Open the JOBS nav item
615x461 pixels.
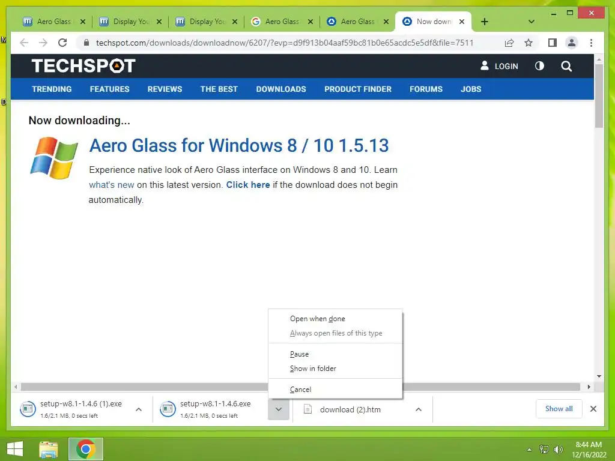click(471, 89)
